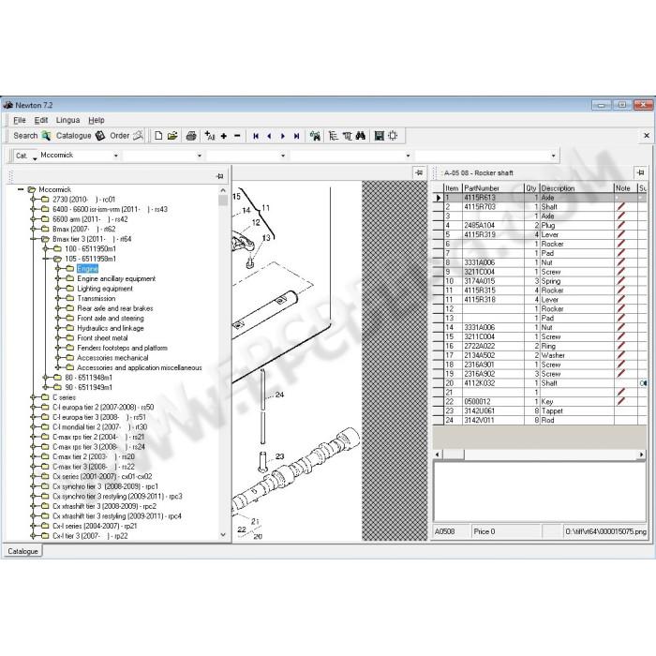Create a new document with the blank page icon
This screenshot has width=656, height=656.
pos(158,136)
